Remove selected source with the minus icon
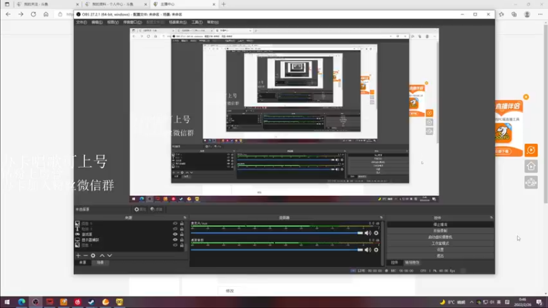 [85, 255]
